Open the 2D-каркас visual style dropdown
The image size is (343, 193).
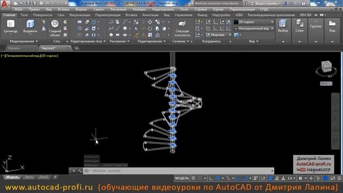pyautogui.click(x=253, y=22)
